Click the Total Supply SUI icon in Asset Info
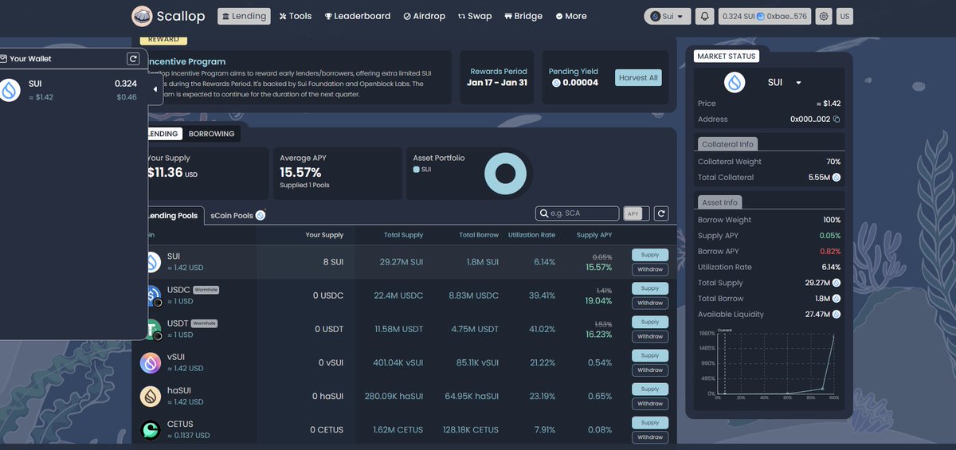 (x=836, y=283)
